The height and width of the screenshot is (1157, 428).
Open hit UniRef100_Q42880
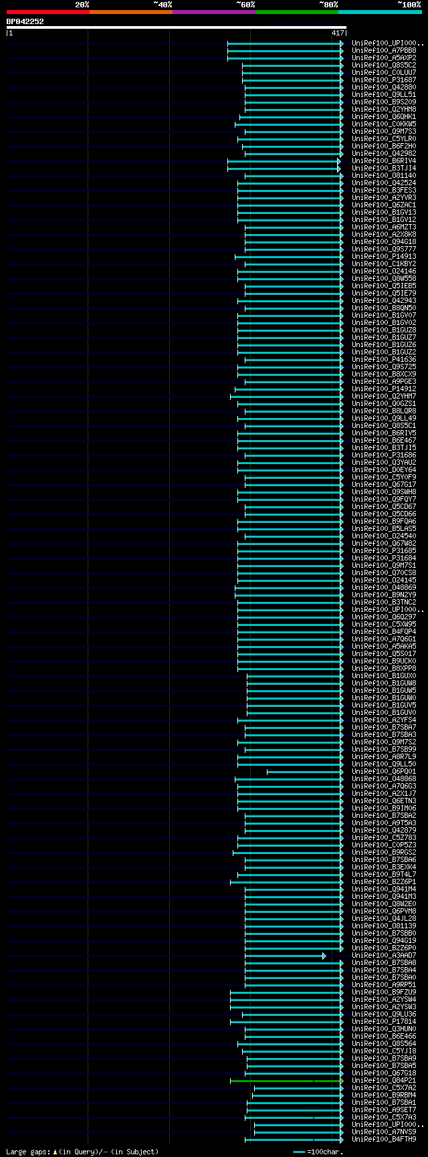click(384, 87)
